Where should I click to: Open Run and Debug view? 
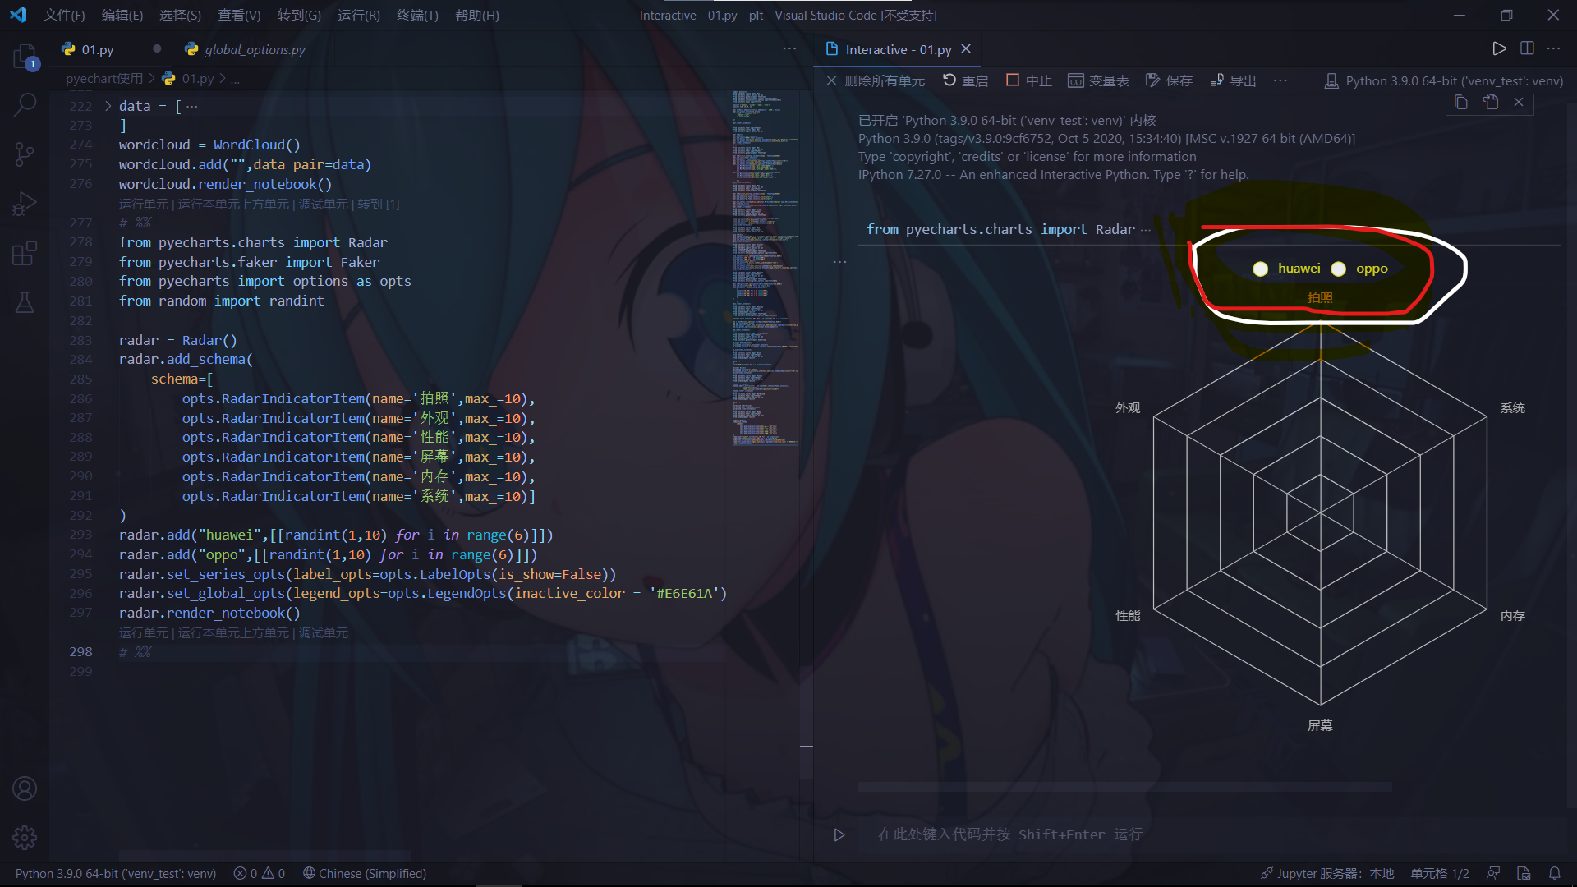click(25, 203)
